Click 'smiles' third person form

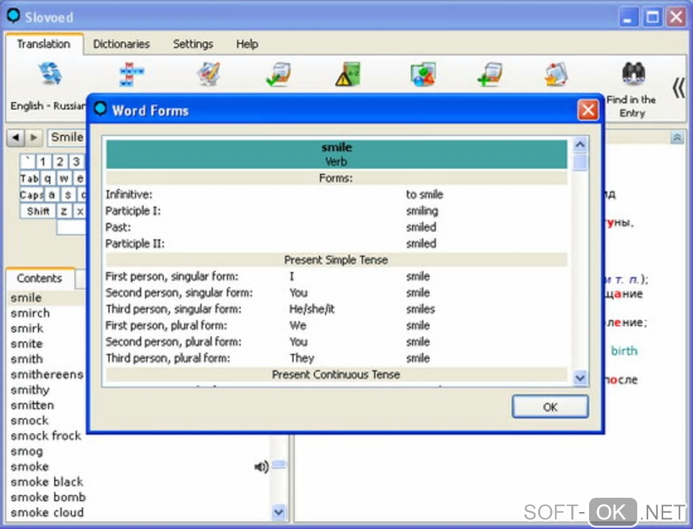[421, 309]
